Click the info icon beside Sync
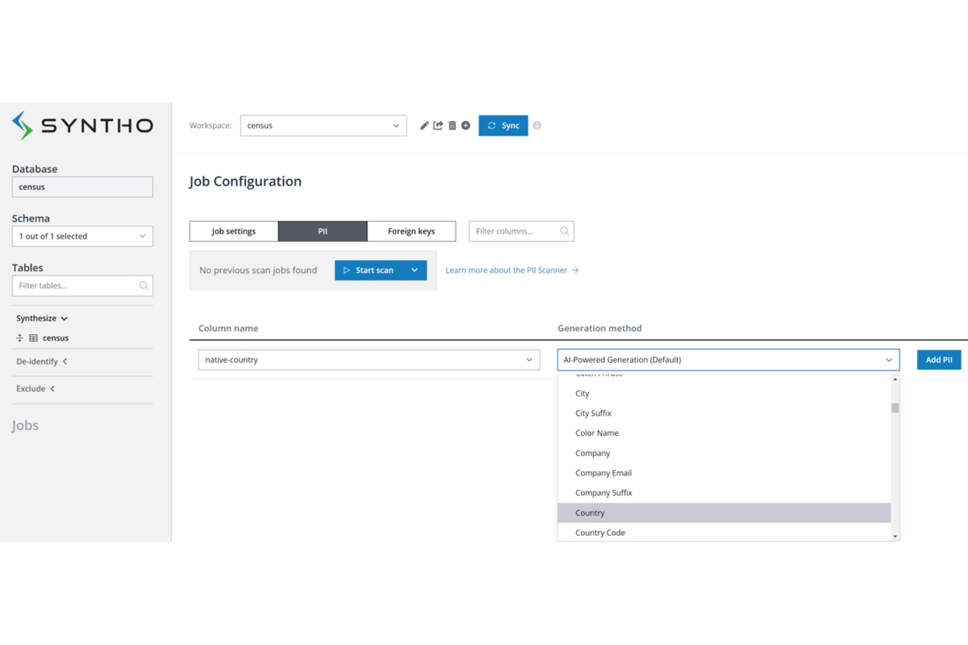968x645 pixels. [x=537, y=125]
